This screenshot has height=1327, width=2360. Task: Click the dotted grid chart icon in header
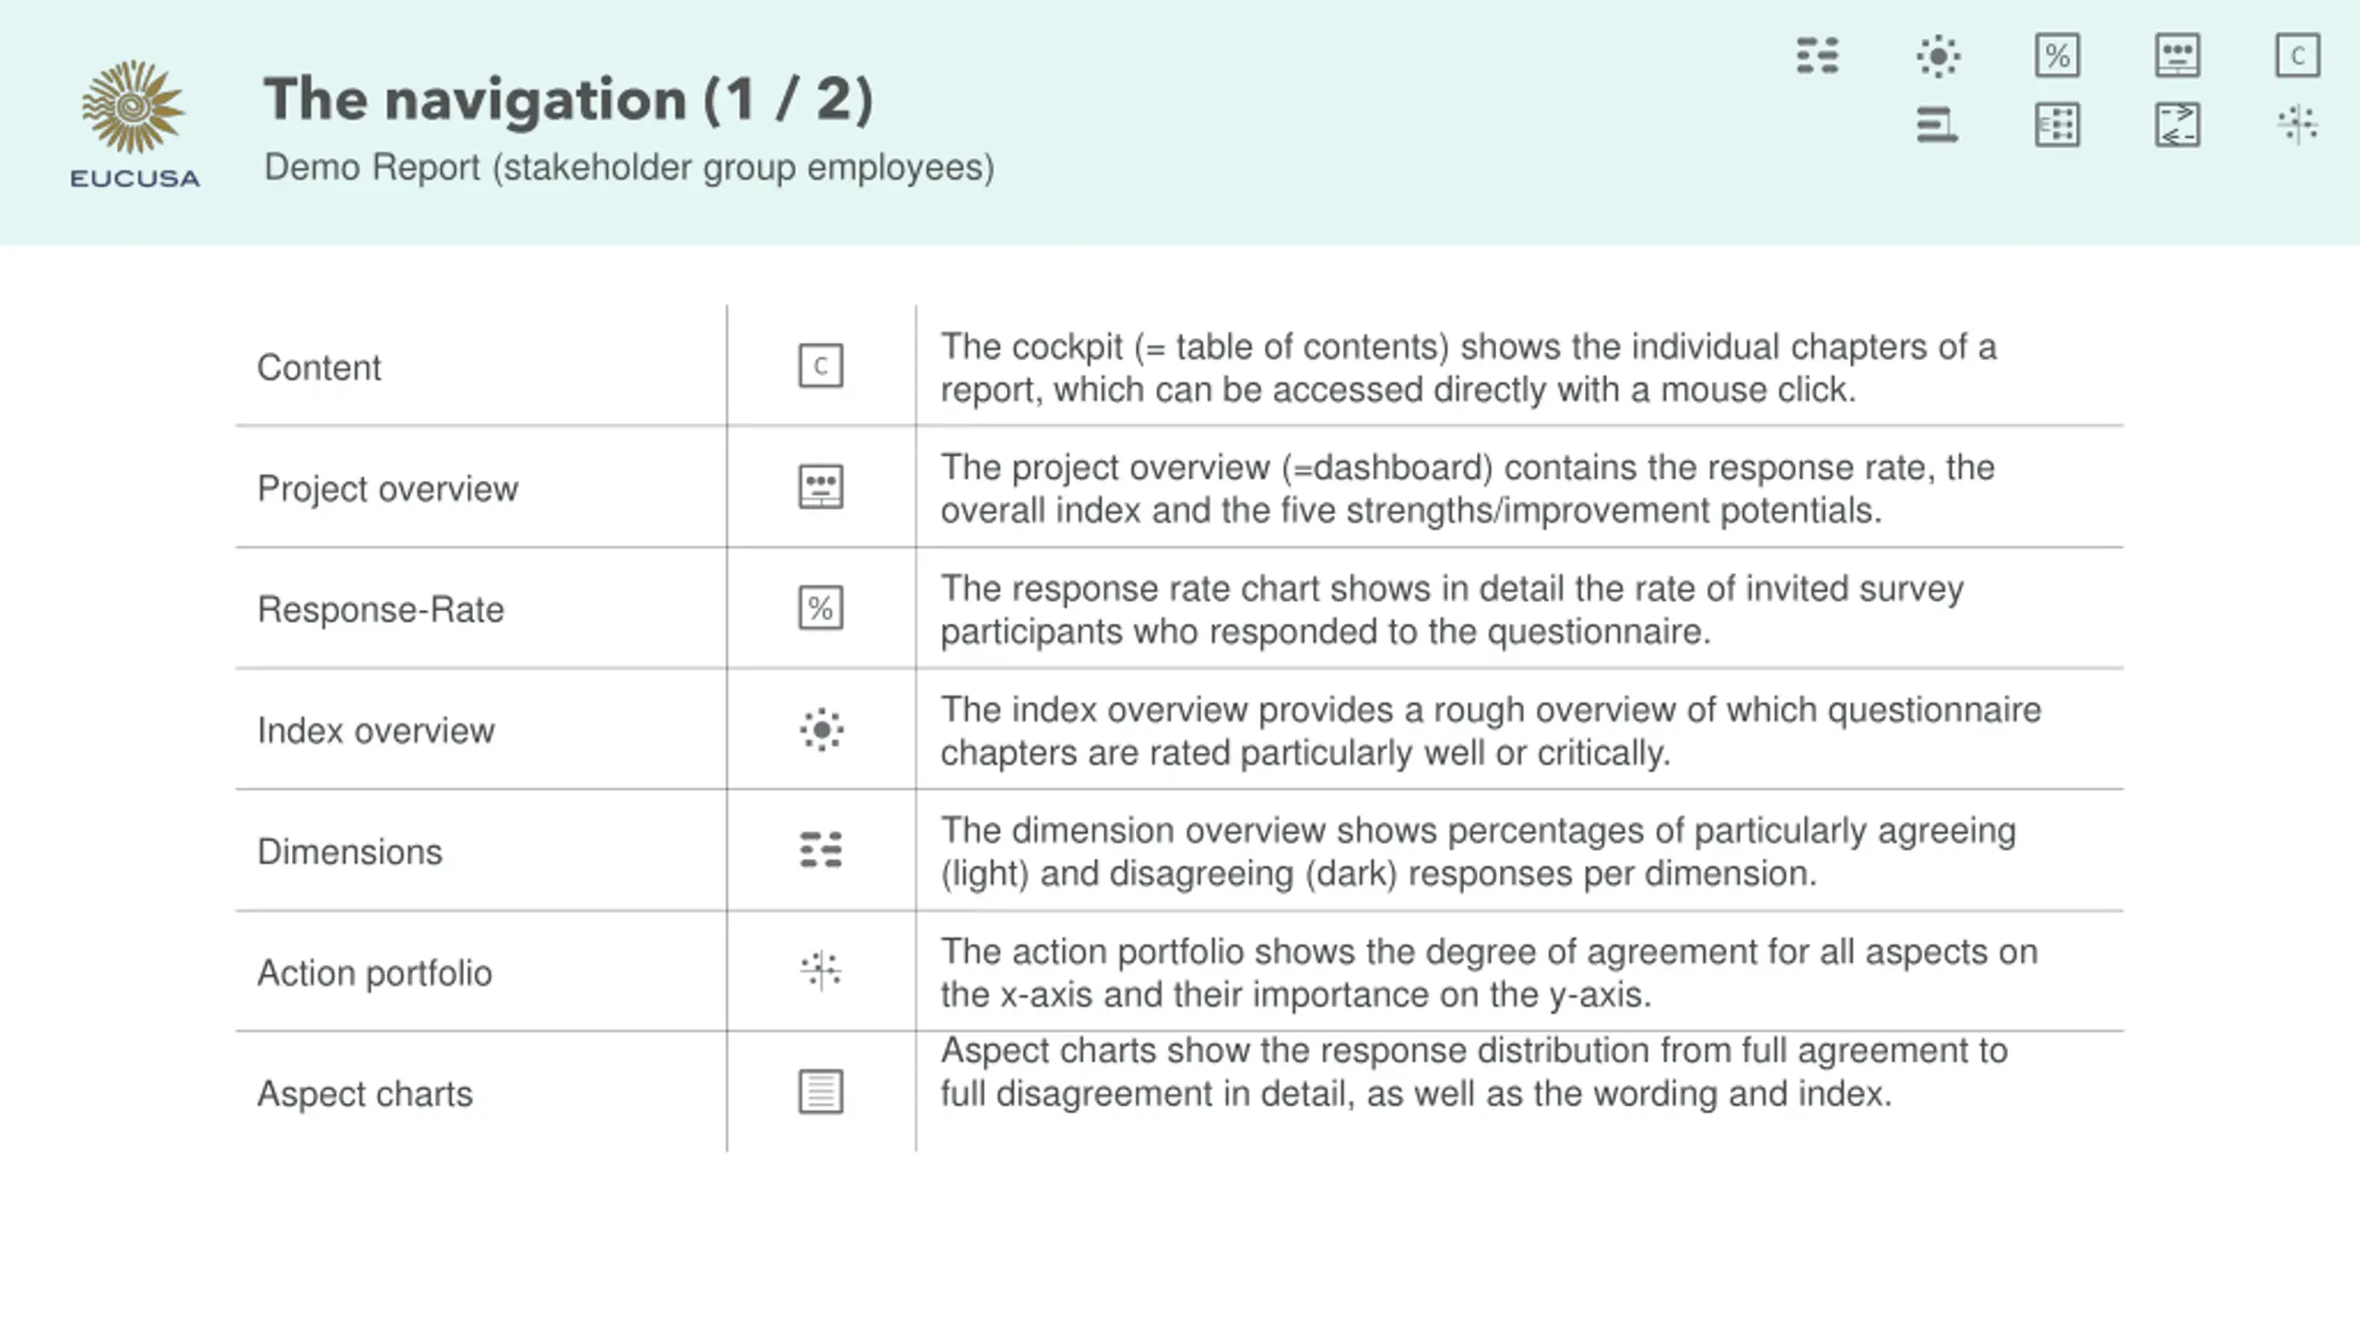point(2058,124)
